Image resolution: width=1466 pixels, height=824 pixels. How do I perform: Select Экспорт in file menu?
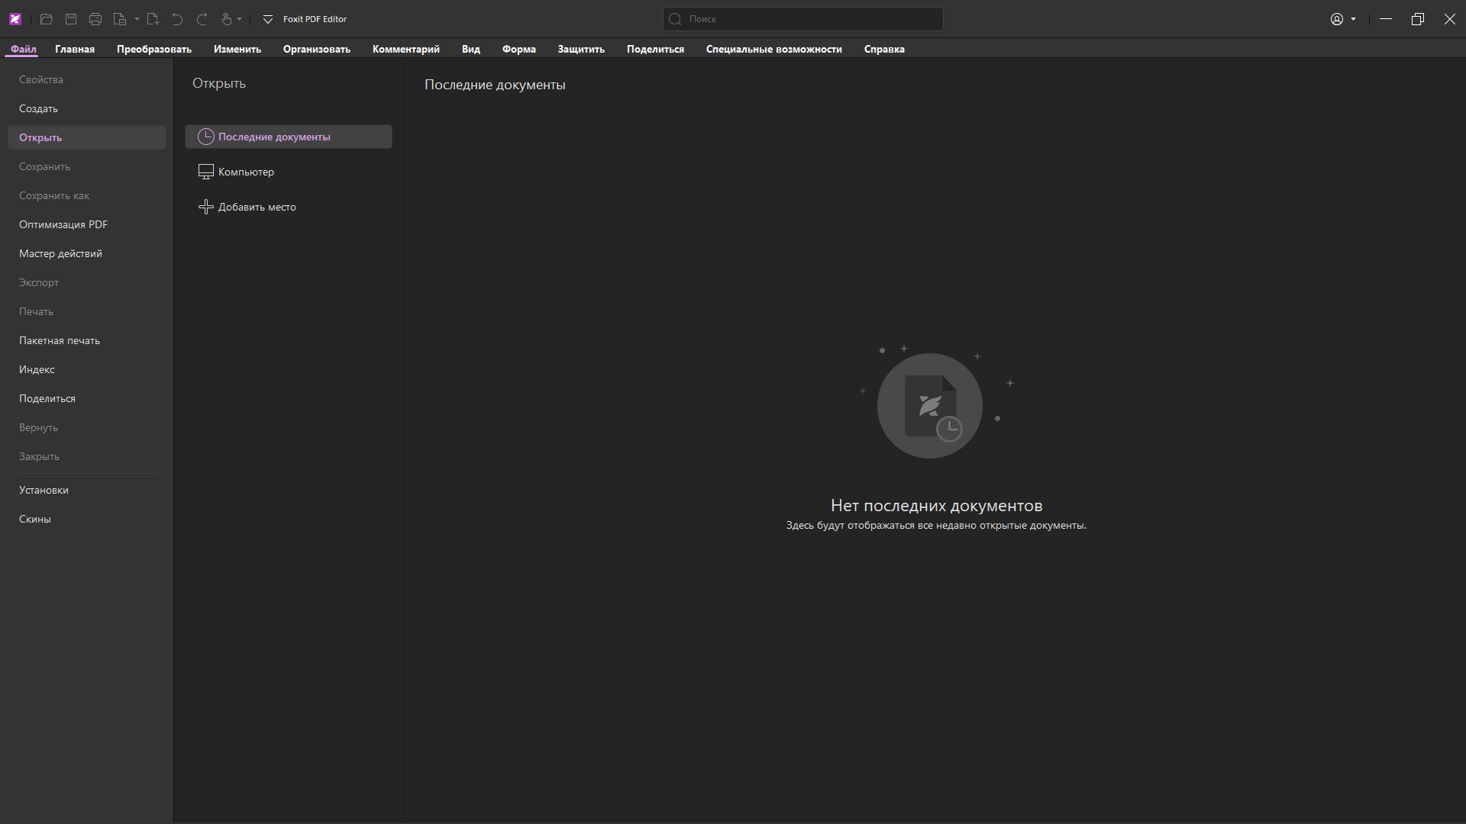(x=87, y=282)
